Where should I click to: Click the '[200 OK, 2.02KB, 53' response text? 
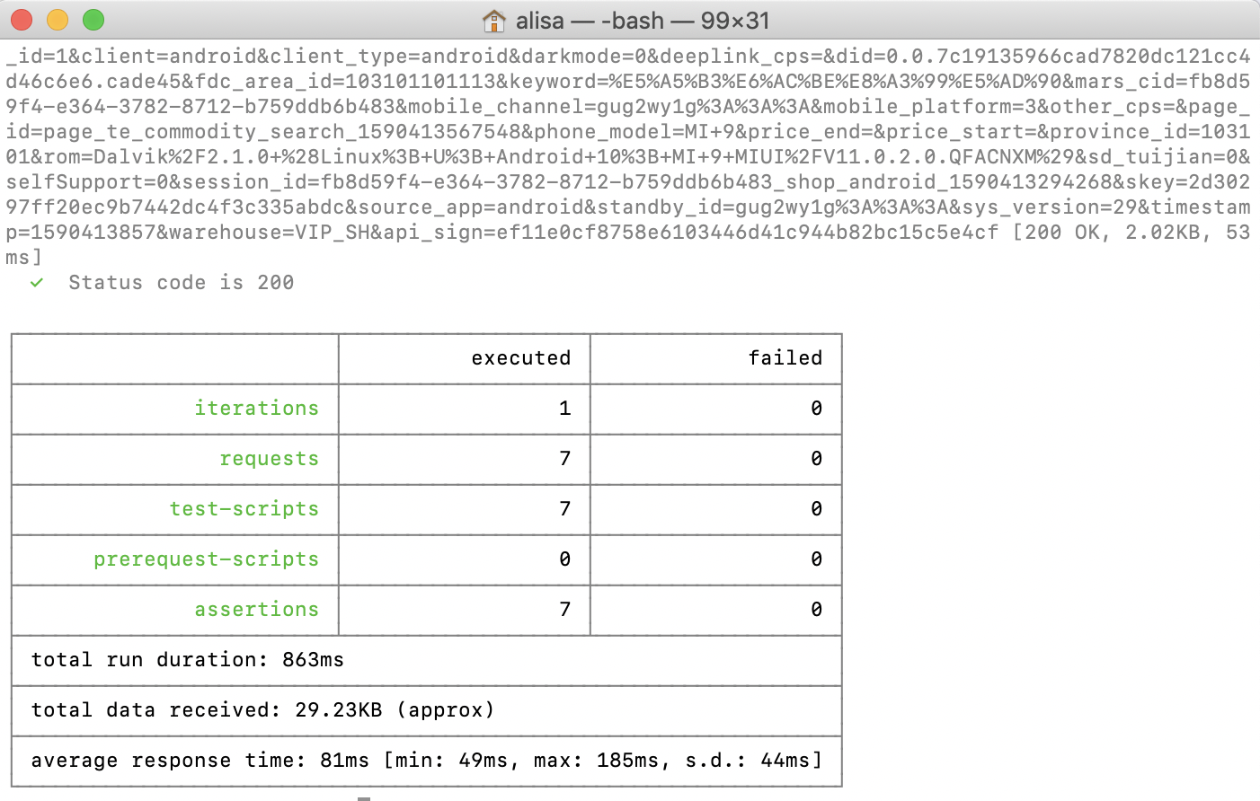pos(1131,233)
